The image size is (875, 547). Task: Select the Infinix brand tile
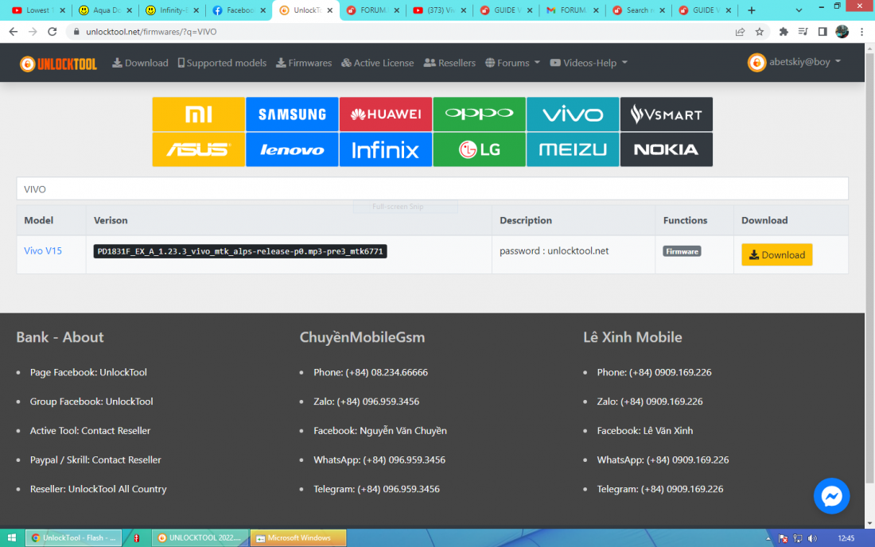[386, 149]
